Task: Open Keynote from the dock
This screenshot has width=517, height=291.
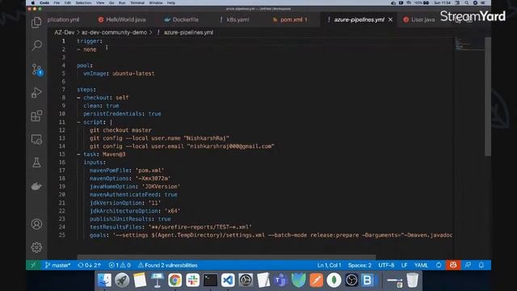Action: 158,280
